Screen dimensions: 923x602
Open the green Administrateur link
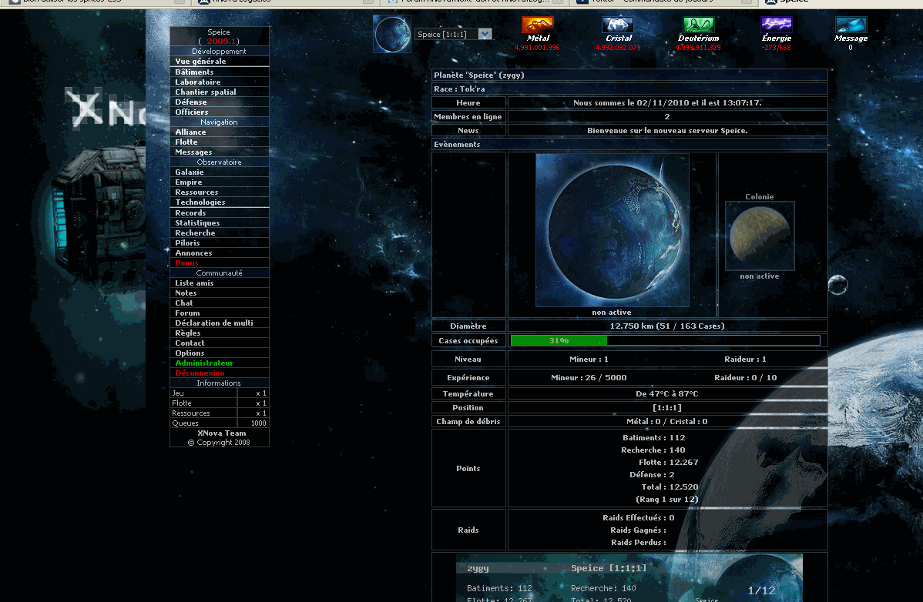[204, 363]
